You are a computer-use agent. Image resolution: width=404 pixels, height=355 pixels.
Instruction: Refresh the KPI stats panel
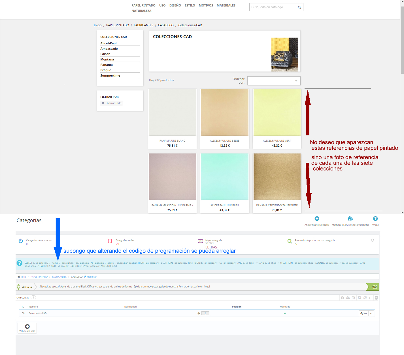coord(372,240)
